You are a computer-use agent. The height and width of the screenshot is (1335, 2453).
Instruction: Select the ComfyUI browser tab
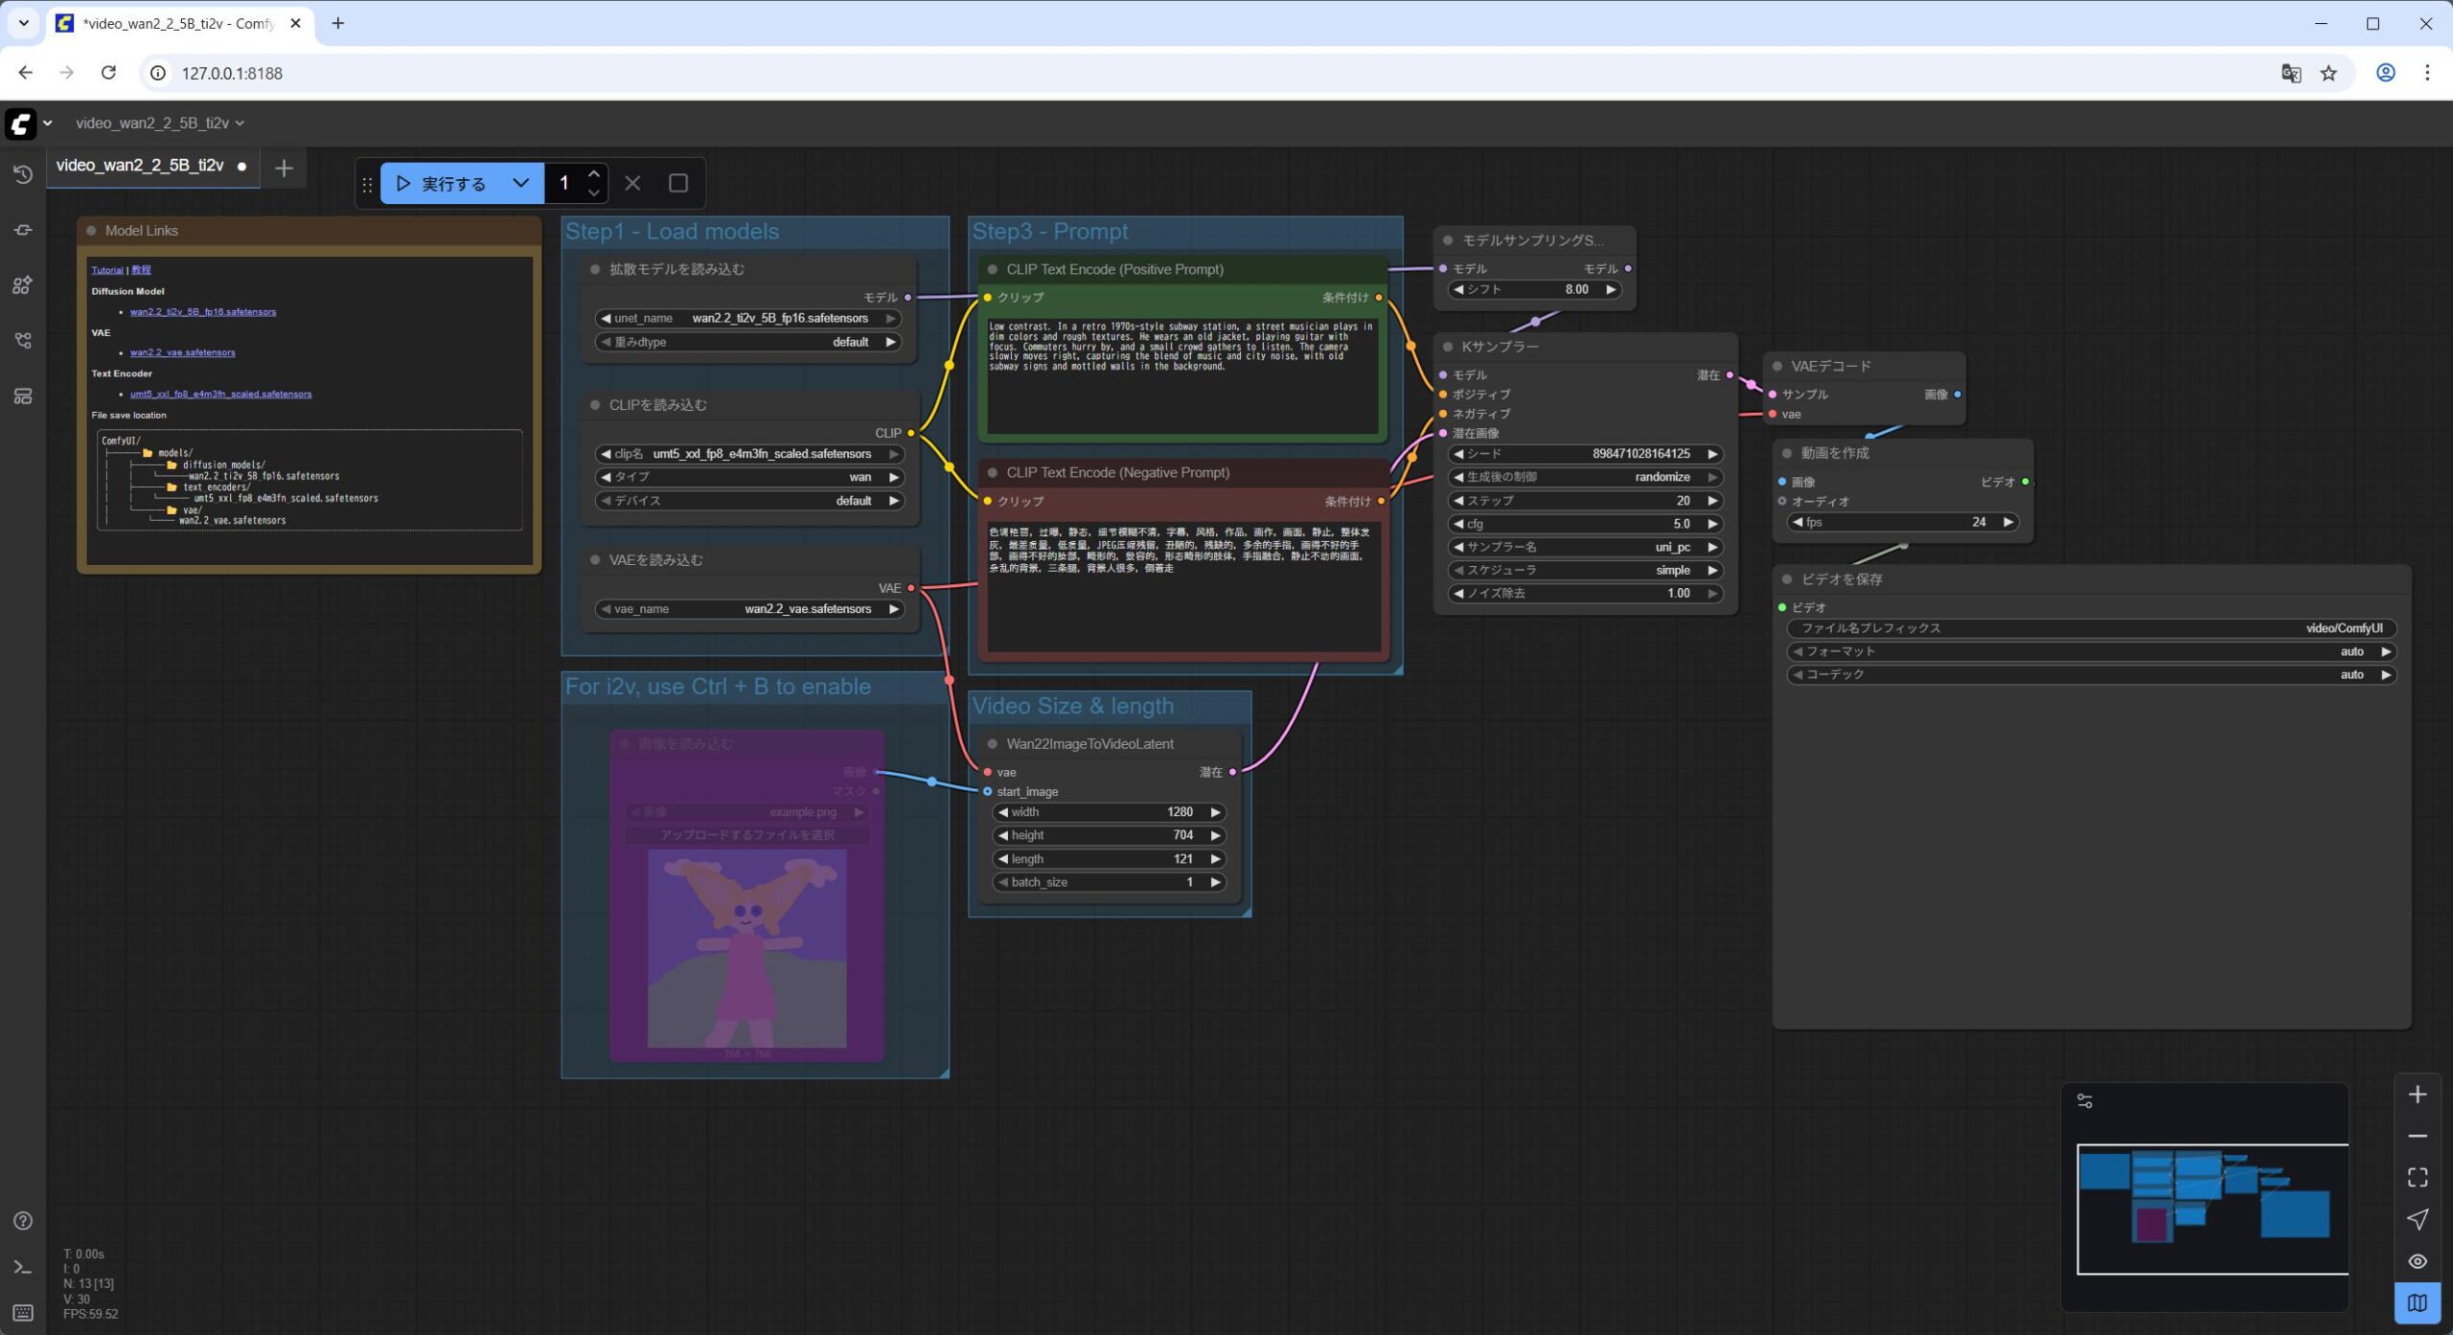(178, 24)
